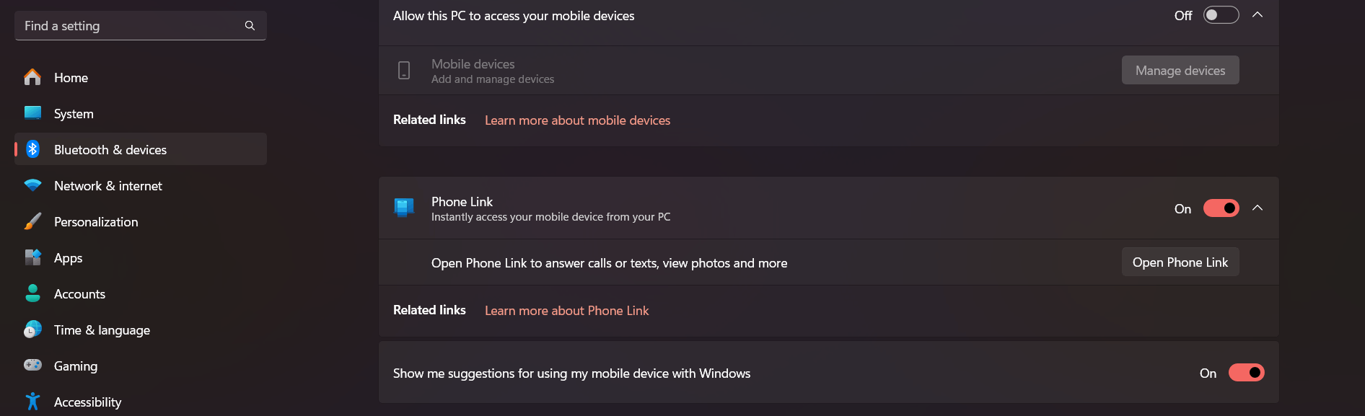Select the Personalization brush icon
1365x416 pixels.
pos(32,221)
